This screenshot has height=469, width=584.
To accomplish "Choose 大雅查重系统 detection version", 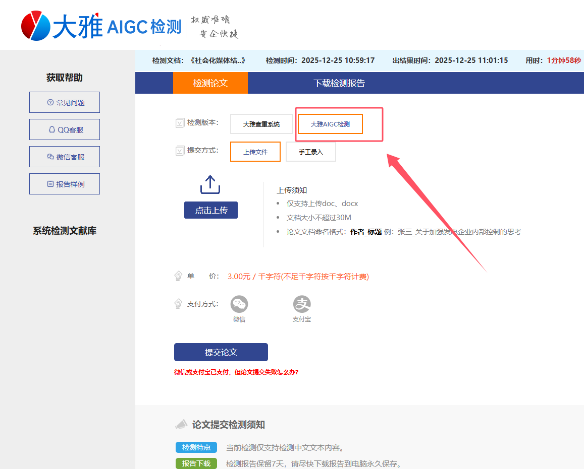I will click(261, 124).
